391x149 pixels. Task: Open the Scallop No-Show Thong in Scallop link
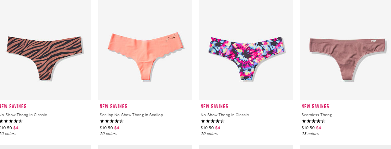pyautogui.click(x=131, y=115)
